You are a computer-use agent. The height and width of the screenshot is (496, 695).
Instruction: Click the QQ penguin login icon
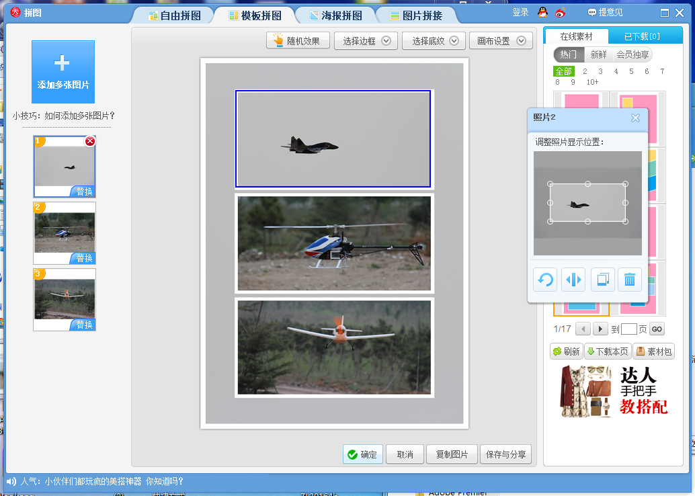542,12
